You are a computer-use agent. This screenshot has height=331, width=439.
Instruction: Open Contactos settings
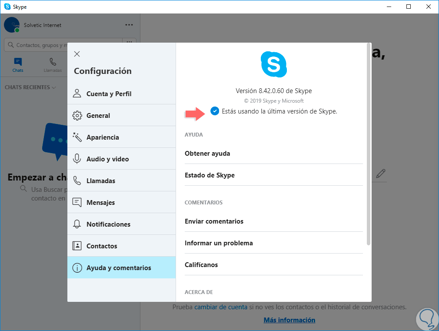coord(122,246)
